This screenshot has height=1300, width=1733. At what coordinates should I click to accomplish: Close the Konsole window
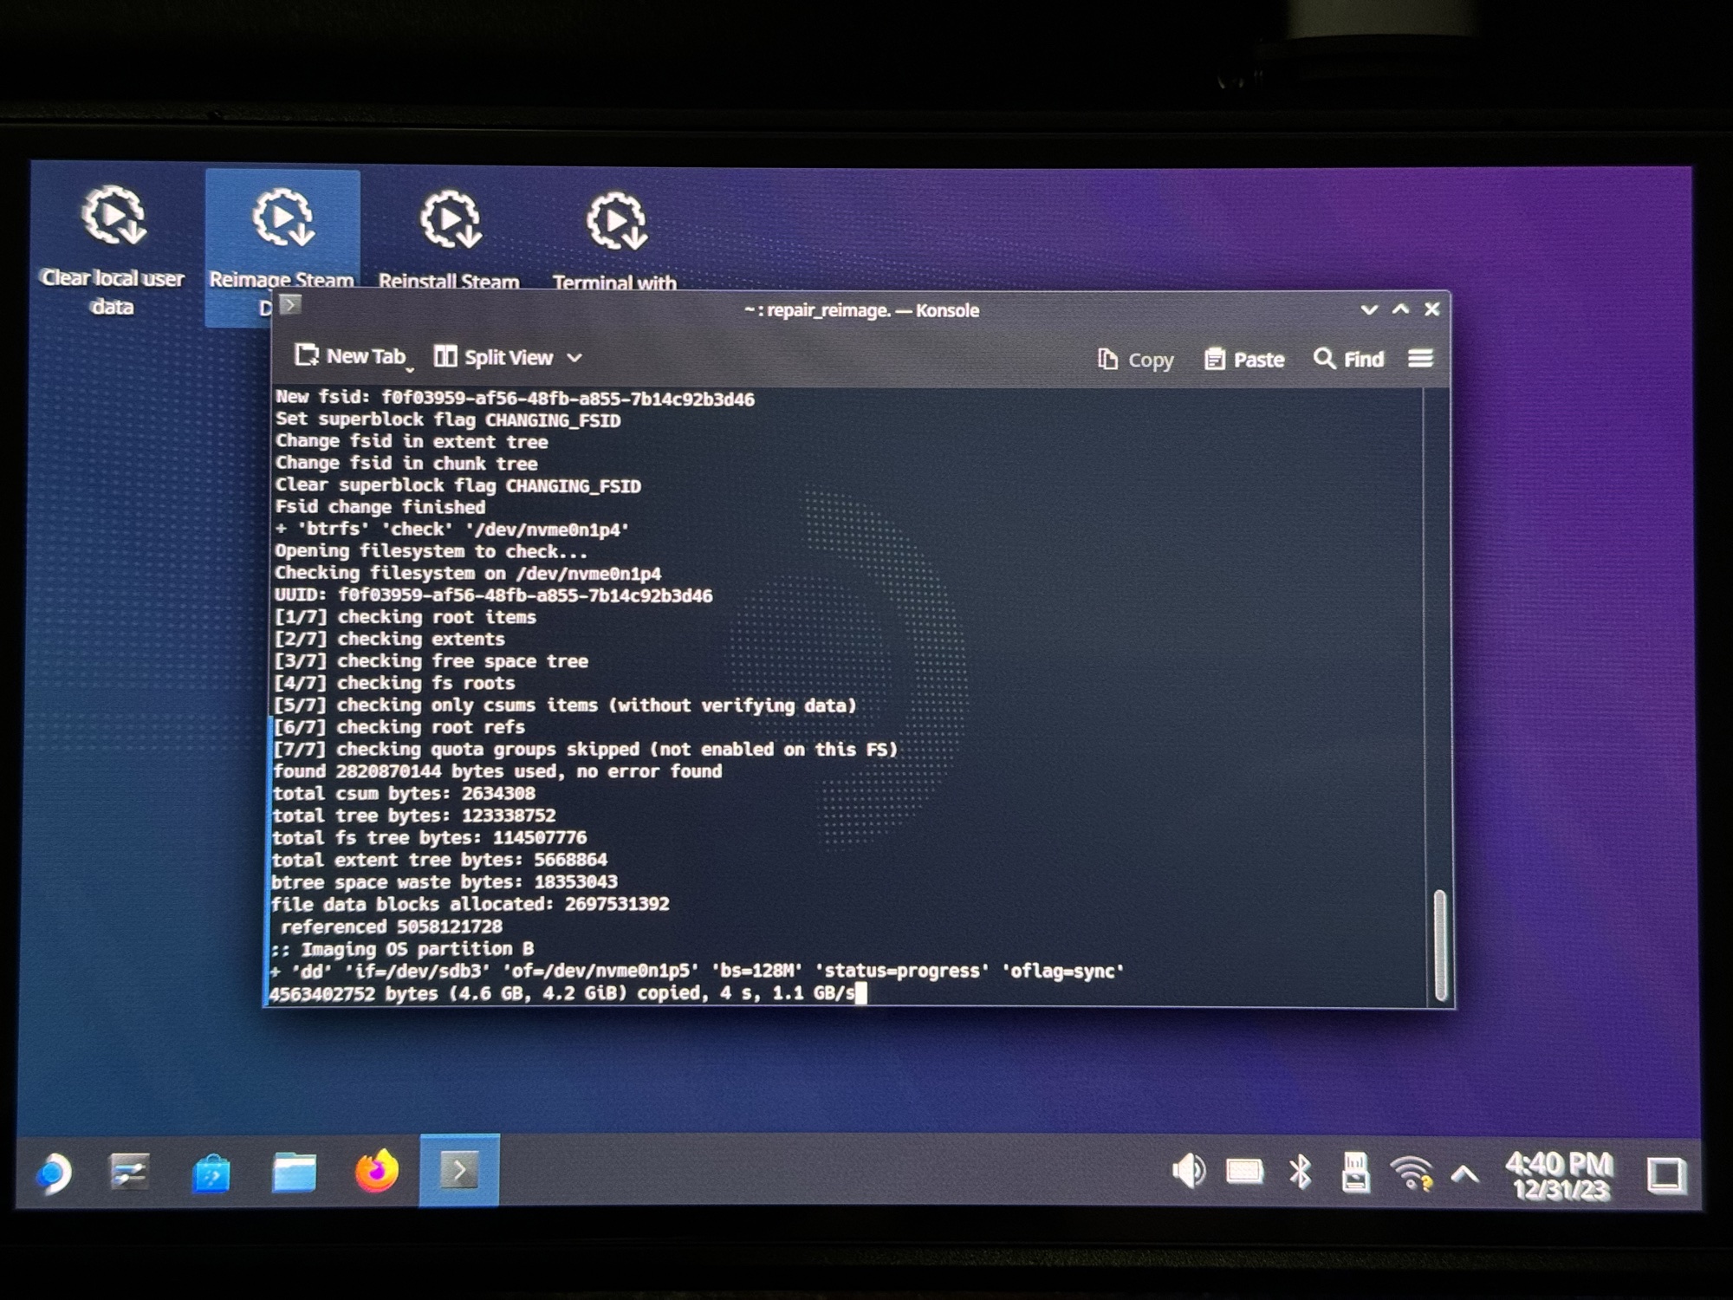1432,309
